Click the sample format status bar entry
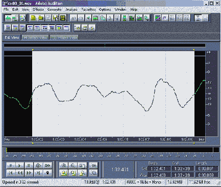Screen dimensions: 221x187 click(145, 182)
